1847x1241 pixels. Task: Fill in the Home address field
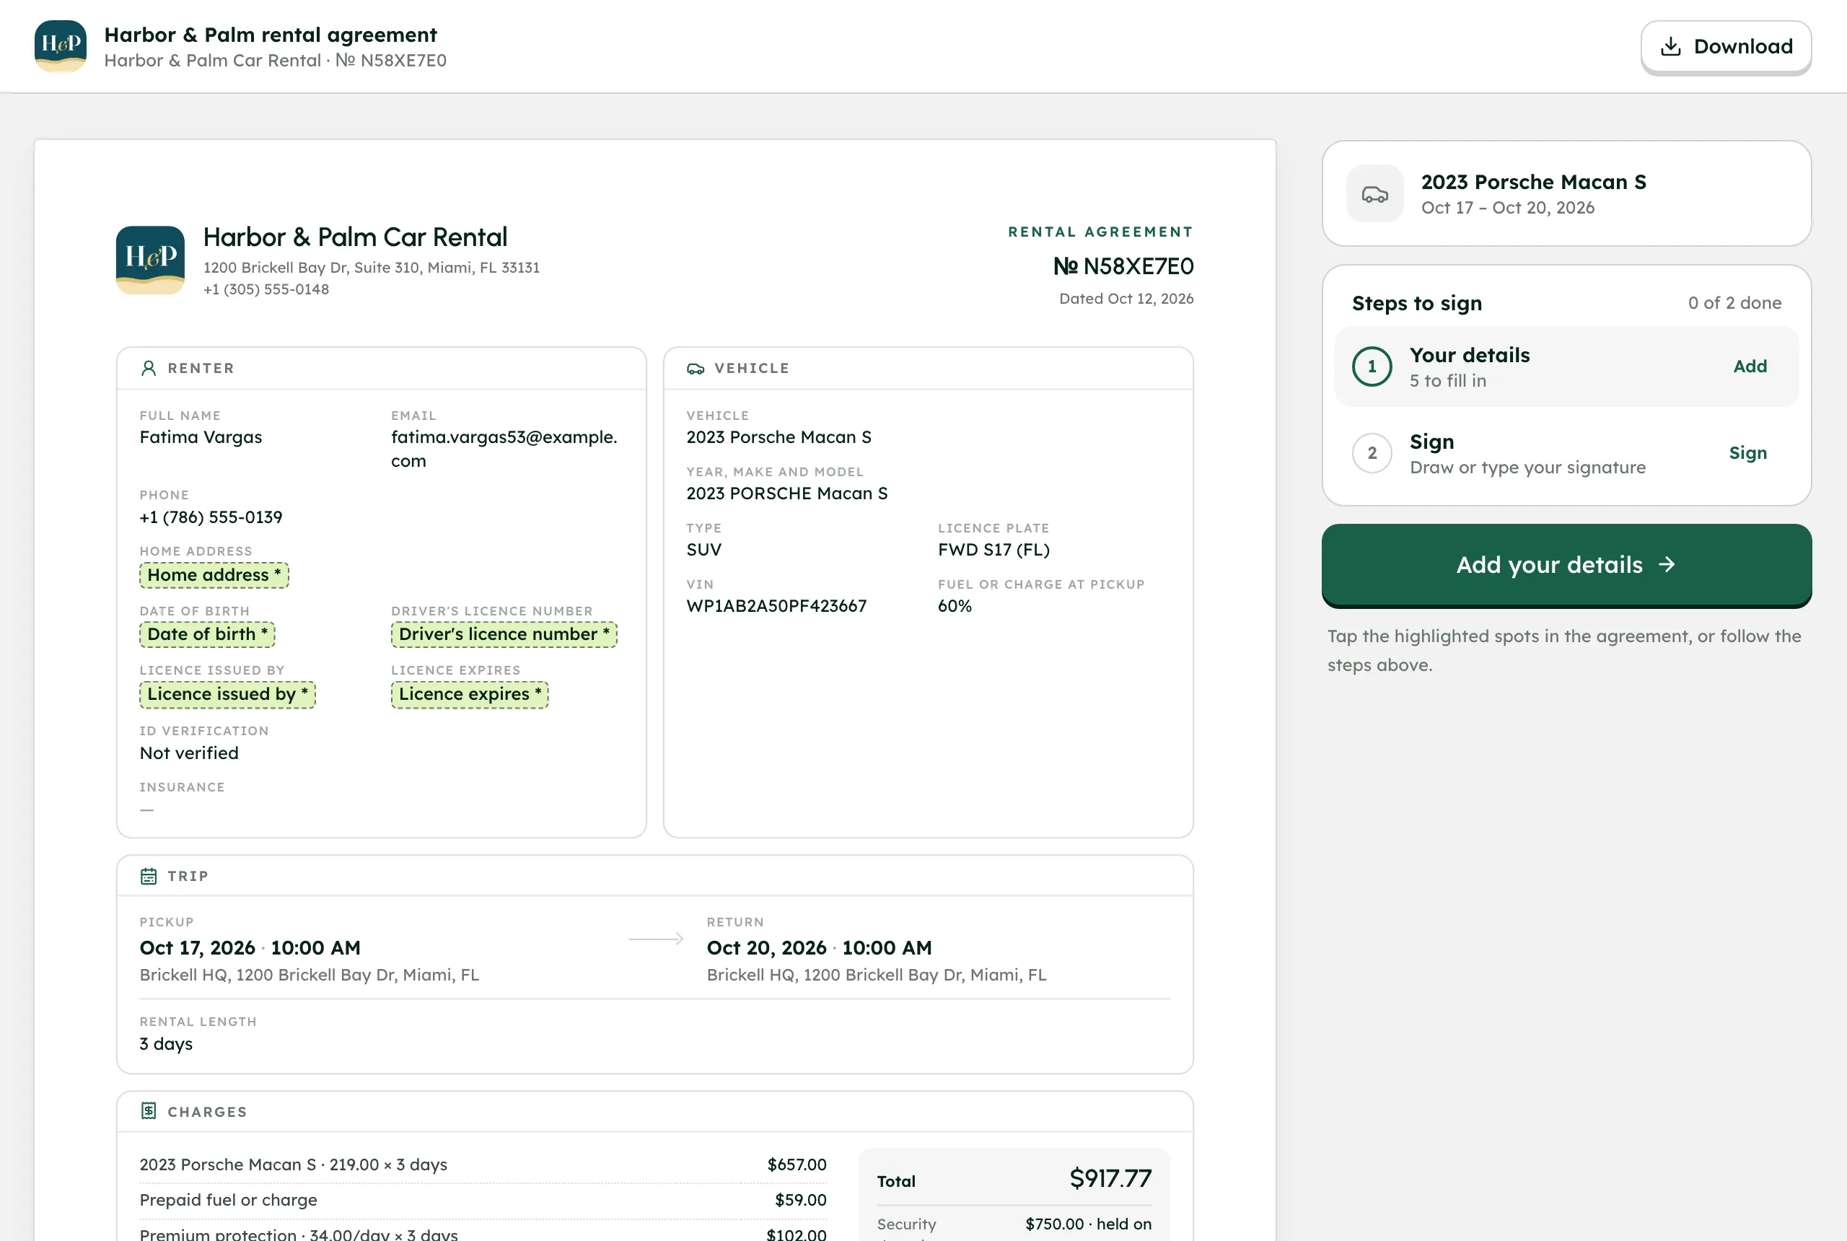[214, 575]
